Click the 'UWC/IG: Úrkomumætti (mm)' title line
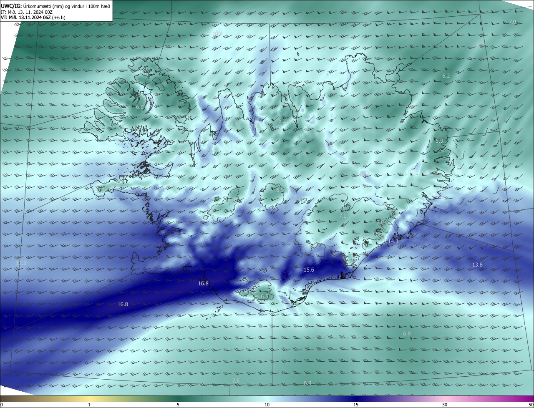Screen dimensions: 534x408 click(x=55, y=6)
